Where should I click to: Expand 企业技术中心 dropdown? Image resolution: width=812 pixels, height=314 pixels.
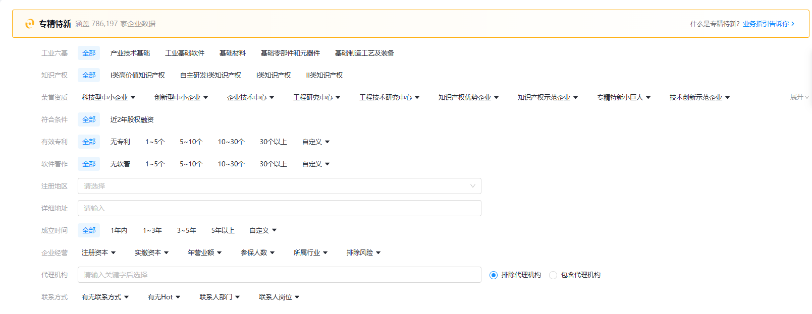click(x=250, y=97)
